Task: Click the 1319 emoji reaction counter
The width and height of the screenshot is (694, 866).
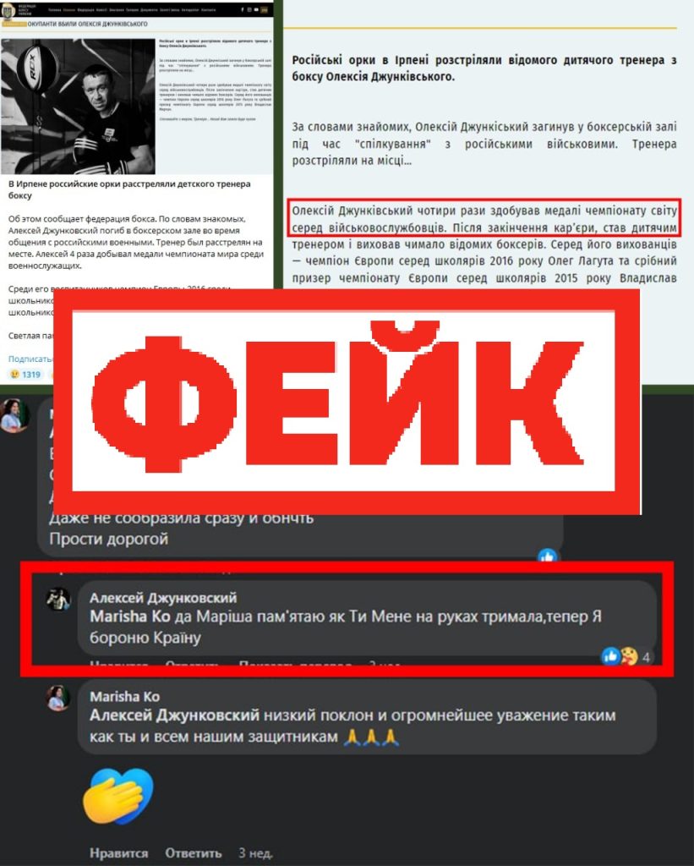Action: 26,374
